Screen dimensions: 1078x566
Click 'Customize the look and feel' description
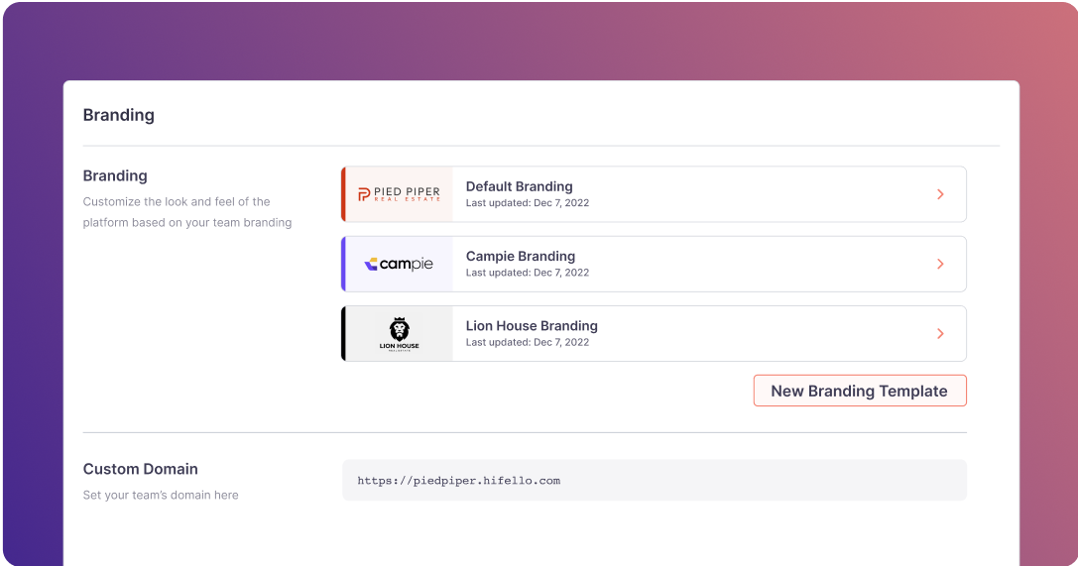point(187,212)
